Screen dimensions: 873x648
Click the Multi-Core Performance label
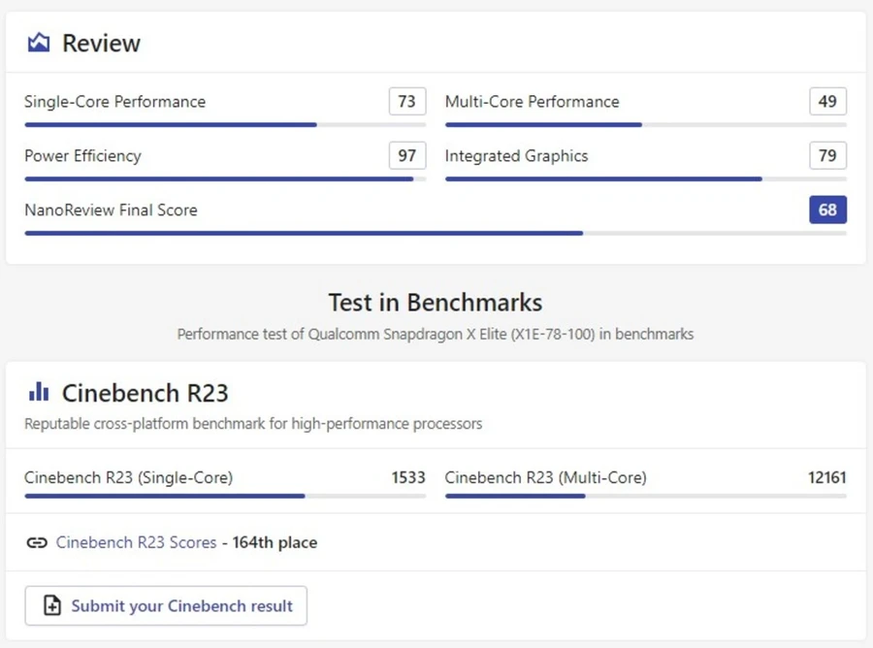(x=533, y=102)
